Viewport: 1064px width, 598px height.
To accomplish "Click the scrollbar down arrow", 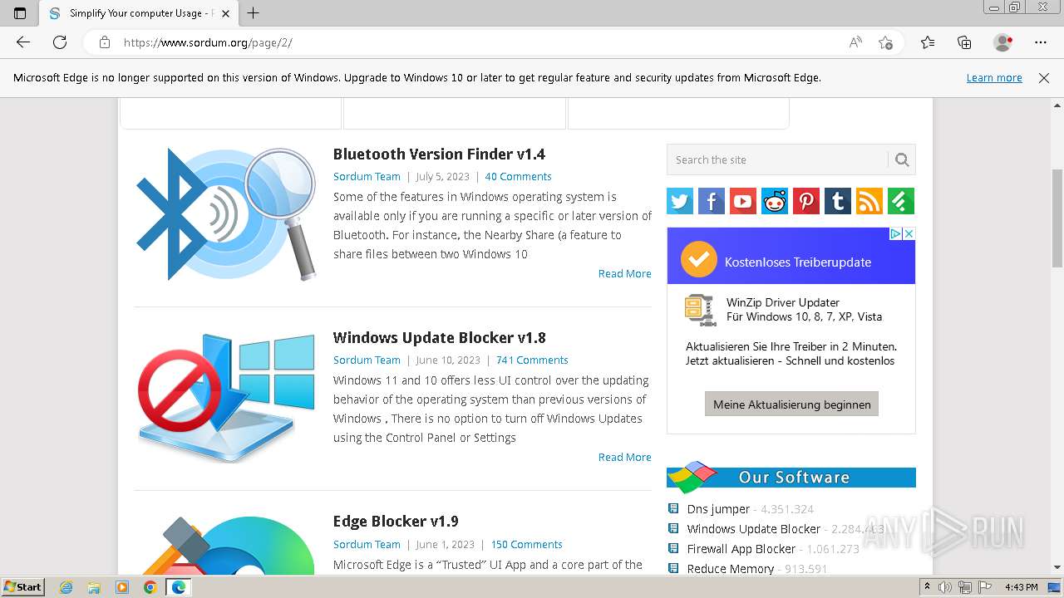I will coord(1057,568).
